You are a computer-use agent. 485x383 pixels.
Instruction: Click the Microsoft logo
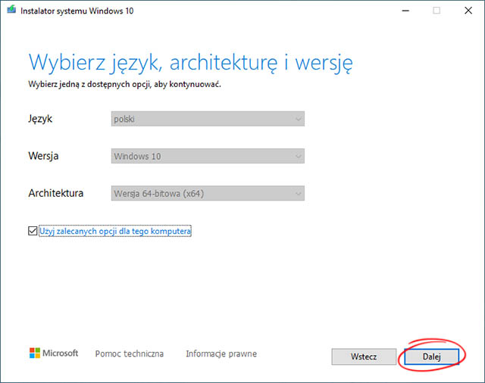(x=54, y=353)
